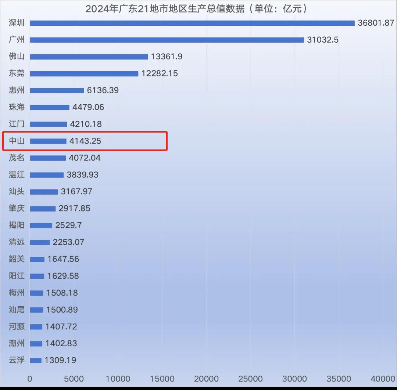This screenshot has height=390, width=397.
Task: Select the 河源 city label
Action: 17,326
